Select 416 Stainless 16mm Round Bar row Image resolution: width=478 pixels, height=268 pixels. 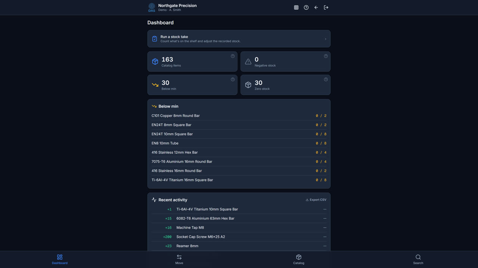coord(239,171)
